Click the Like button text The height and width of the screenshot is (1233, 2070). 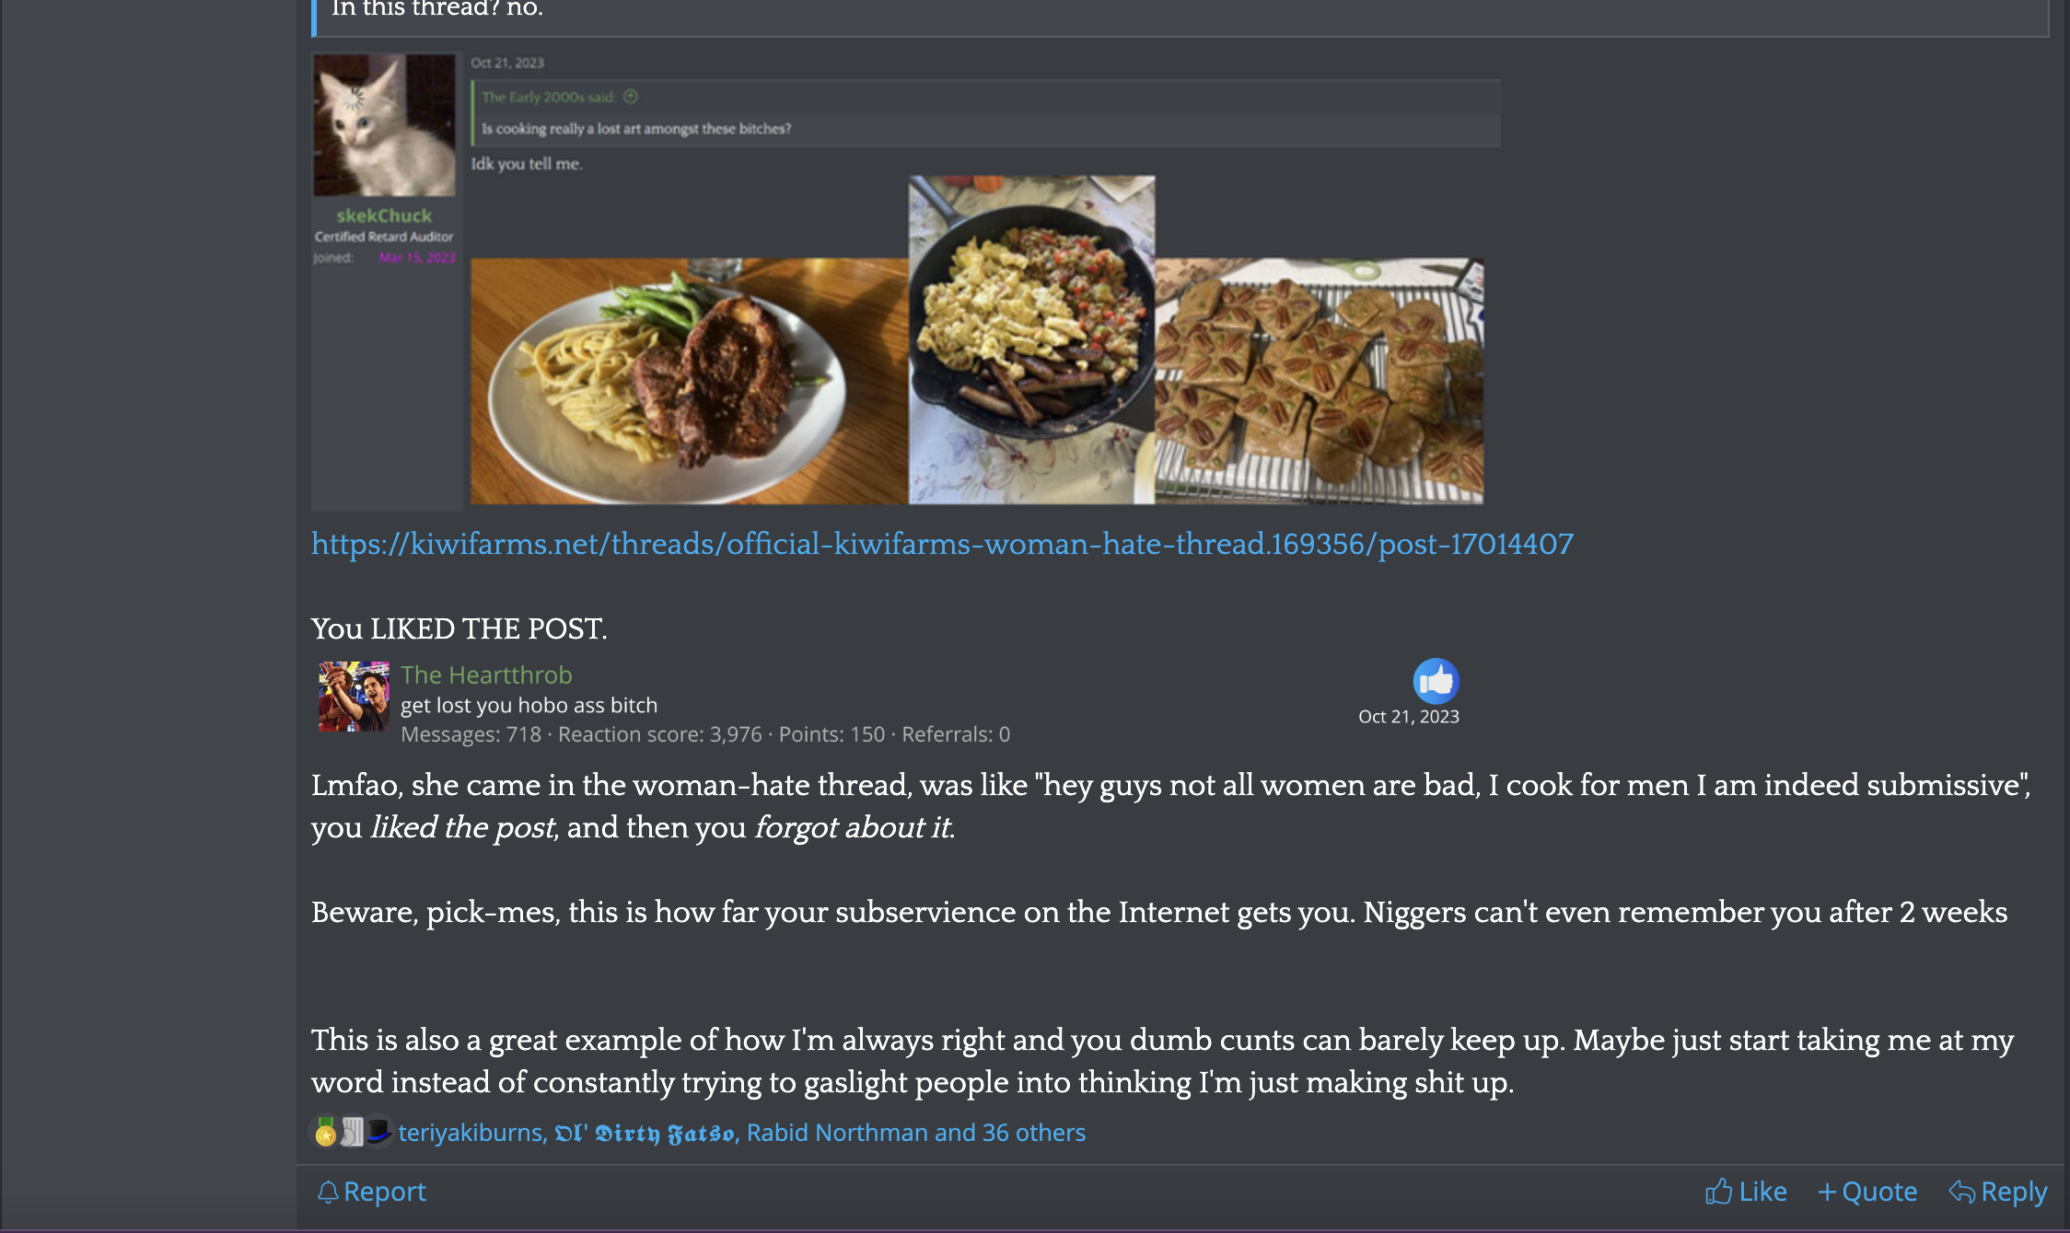click(x=1762, y=1192)
